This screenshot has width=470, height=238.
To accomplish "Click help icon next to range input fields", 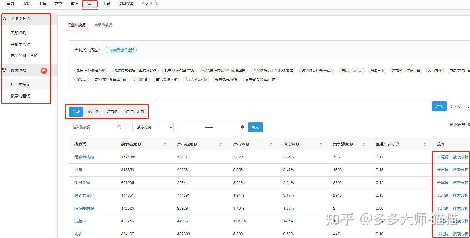I will click(242, 127).
